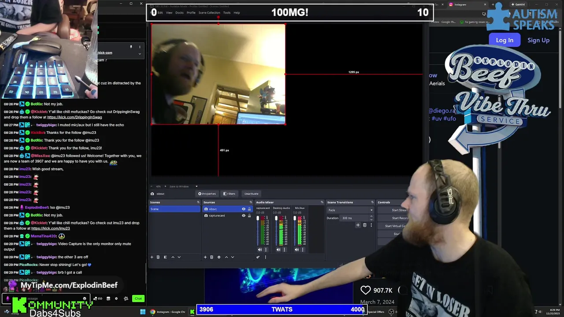
Task: Remove selected scene with trash icon
Action: pos(158,257)
